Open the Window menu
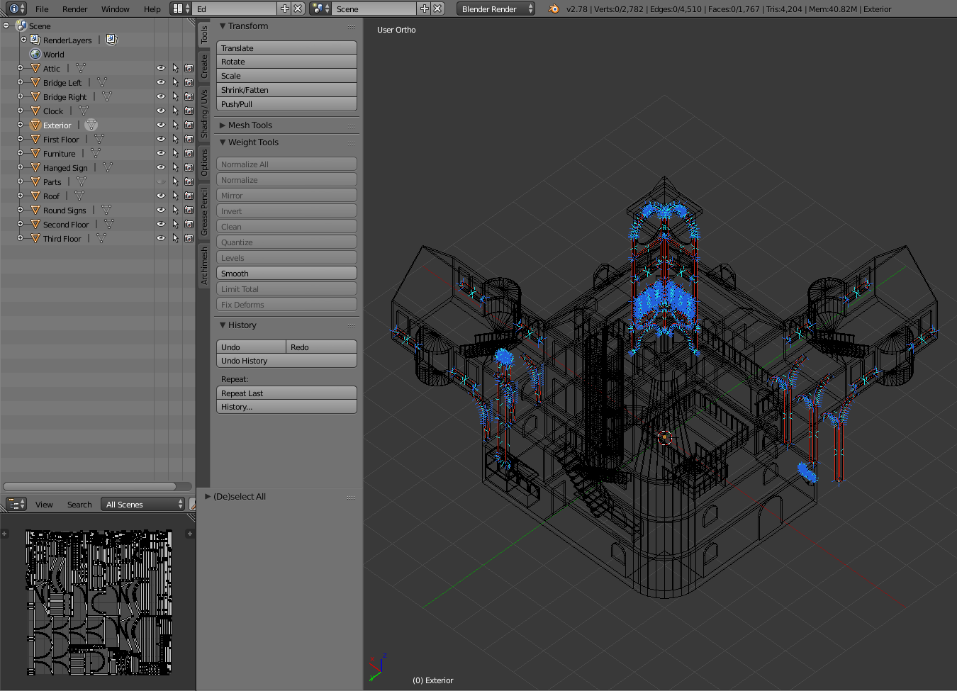The width and height of the screenshot is (957, 691). [x=115, y=9]
